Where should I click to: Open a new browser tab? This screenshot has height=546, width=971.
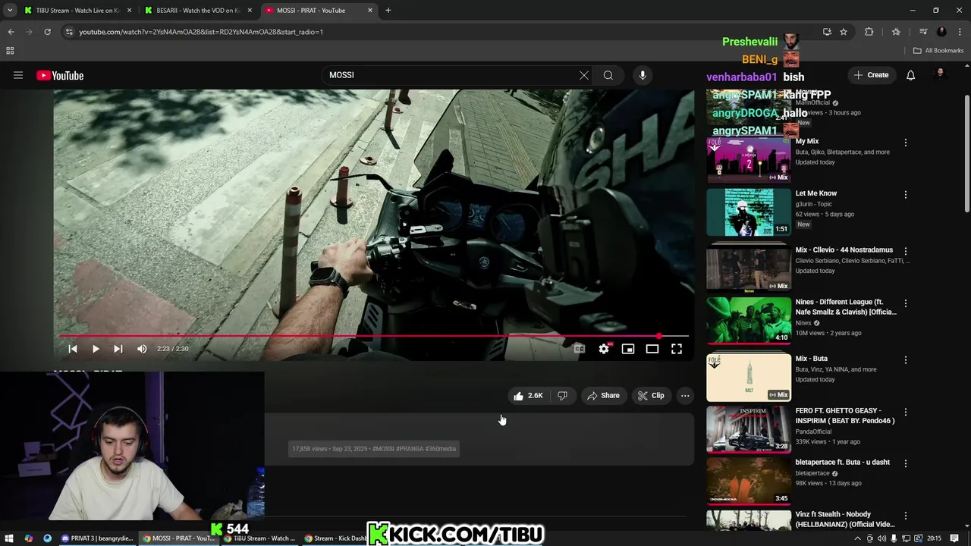[388, 11]
